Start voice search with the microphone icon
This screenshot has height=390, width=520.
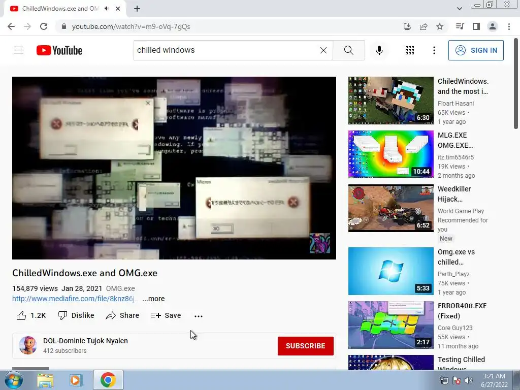[379, 50]
